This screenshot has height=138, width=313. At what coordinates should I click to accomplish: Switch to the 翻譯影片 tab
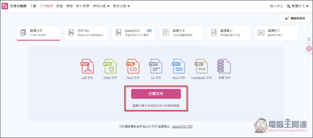point(276,33)
